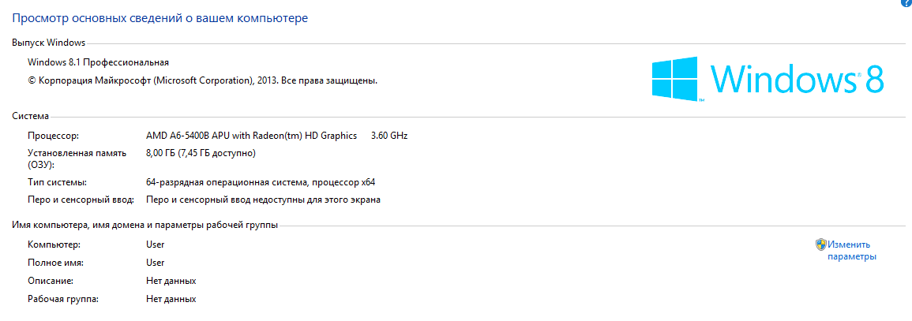Click the Выпуск Windows section header
The height and width of the screenshot is (321, 912).
[48, 43]
